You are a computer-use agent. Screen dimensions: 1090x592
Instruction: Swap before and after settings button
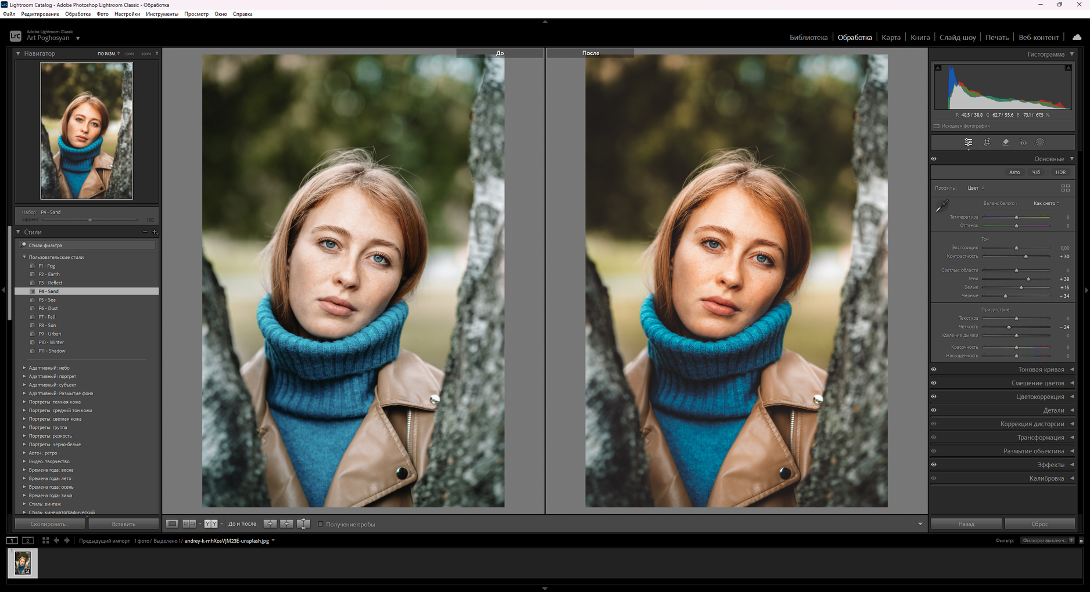pos(303,524)
